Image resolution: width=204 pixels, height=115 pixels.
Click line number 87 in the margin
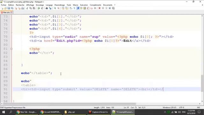click(x=5, y=73)
